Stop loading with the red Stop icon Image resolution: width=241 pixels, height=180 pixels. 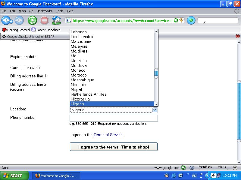coord(44,20)
